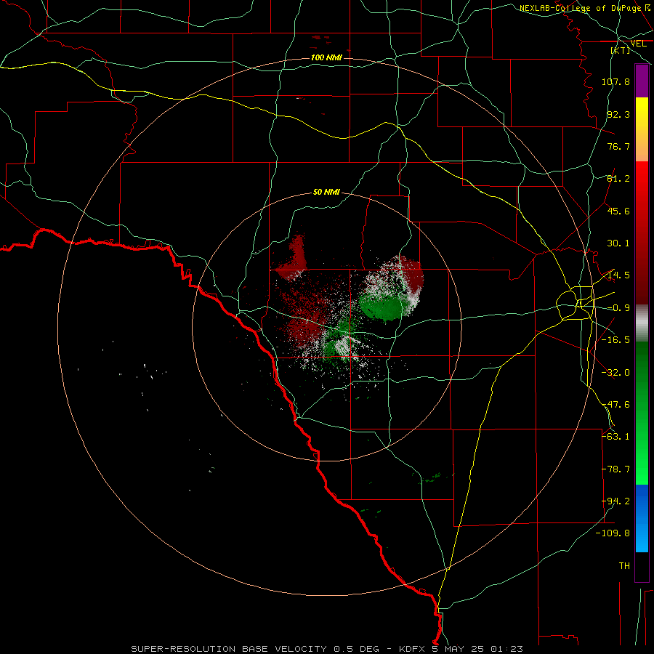Click the -63.1 legend value

click(615, 437)
